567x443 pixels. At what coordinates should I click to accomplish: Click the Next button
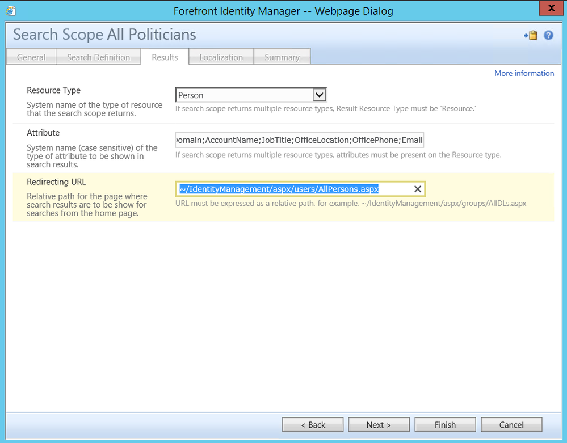379,425
